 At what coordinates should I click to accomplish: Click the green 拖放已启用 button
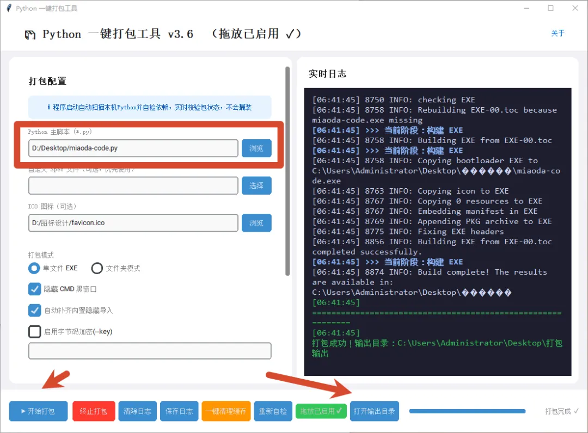321,411
